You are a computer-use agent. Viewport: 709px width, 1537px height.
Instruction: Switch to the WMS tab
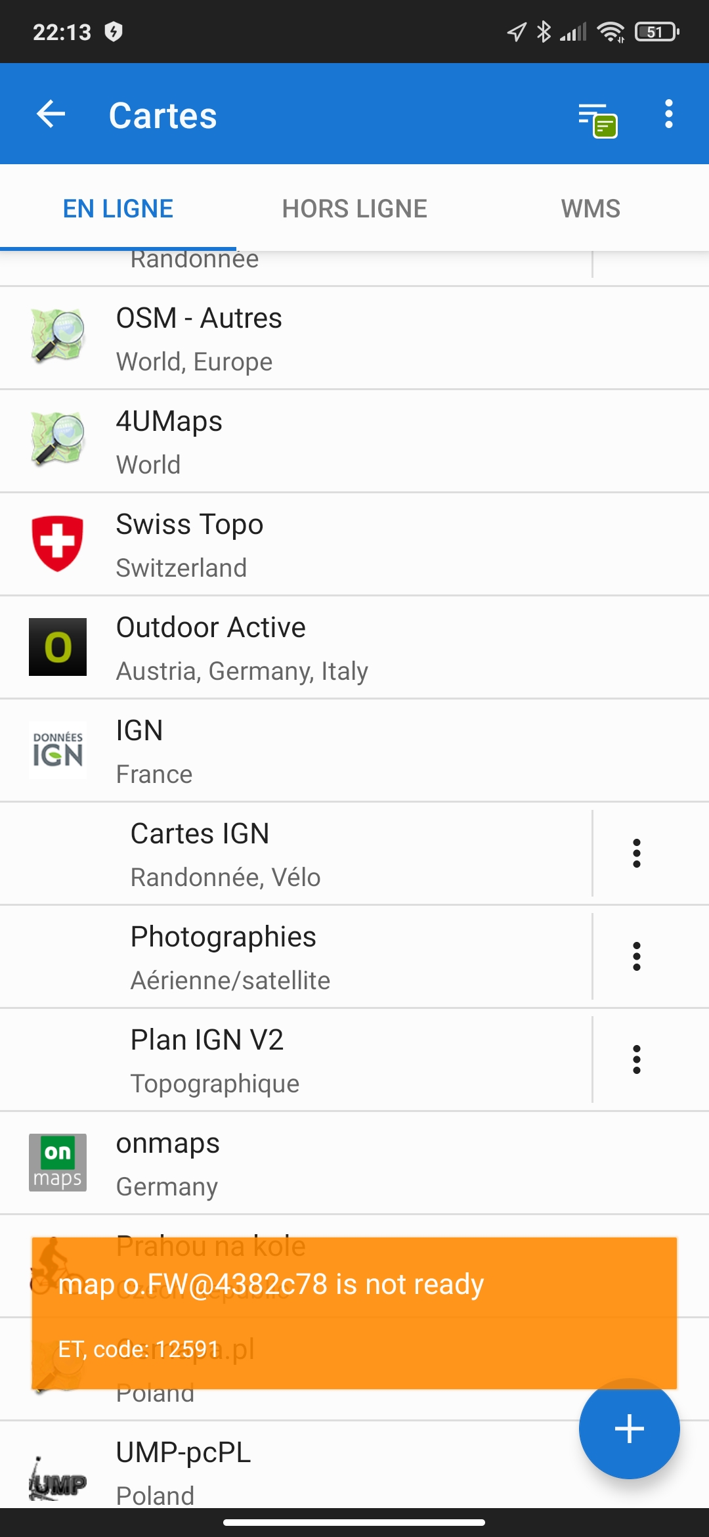590,209
